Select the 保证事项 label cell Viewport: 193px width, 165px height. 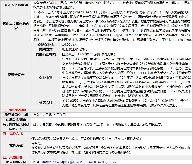(x=46, y=77)
